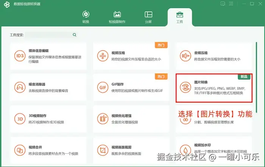This screenshot has height=167, width=265.
Task: Open the 视频优化增强 tool title
Action: tap(122, 116)
